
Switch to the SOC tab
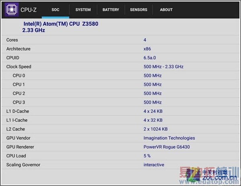coord(55,10)
